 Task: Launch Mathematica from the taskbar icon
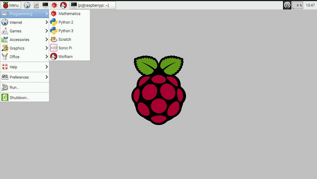coord(54,5)
